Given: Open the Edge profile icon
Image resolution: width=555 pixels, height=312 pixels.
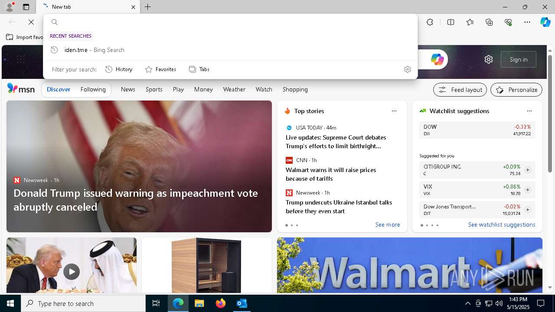Looking at the screenshot, I should [10, 7].
